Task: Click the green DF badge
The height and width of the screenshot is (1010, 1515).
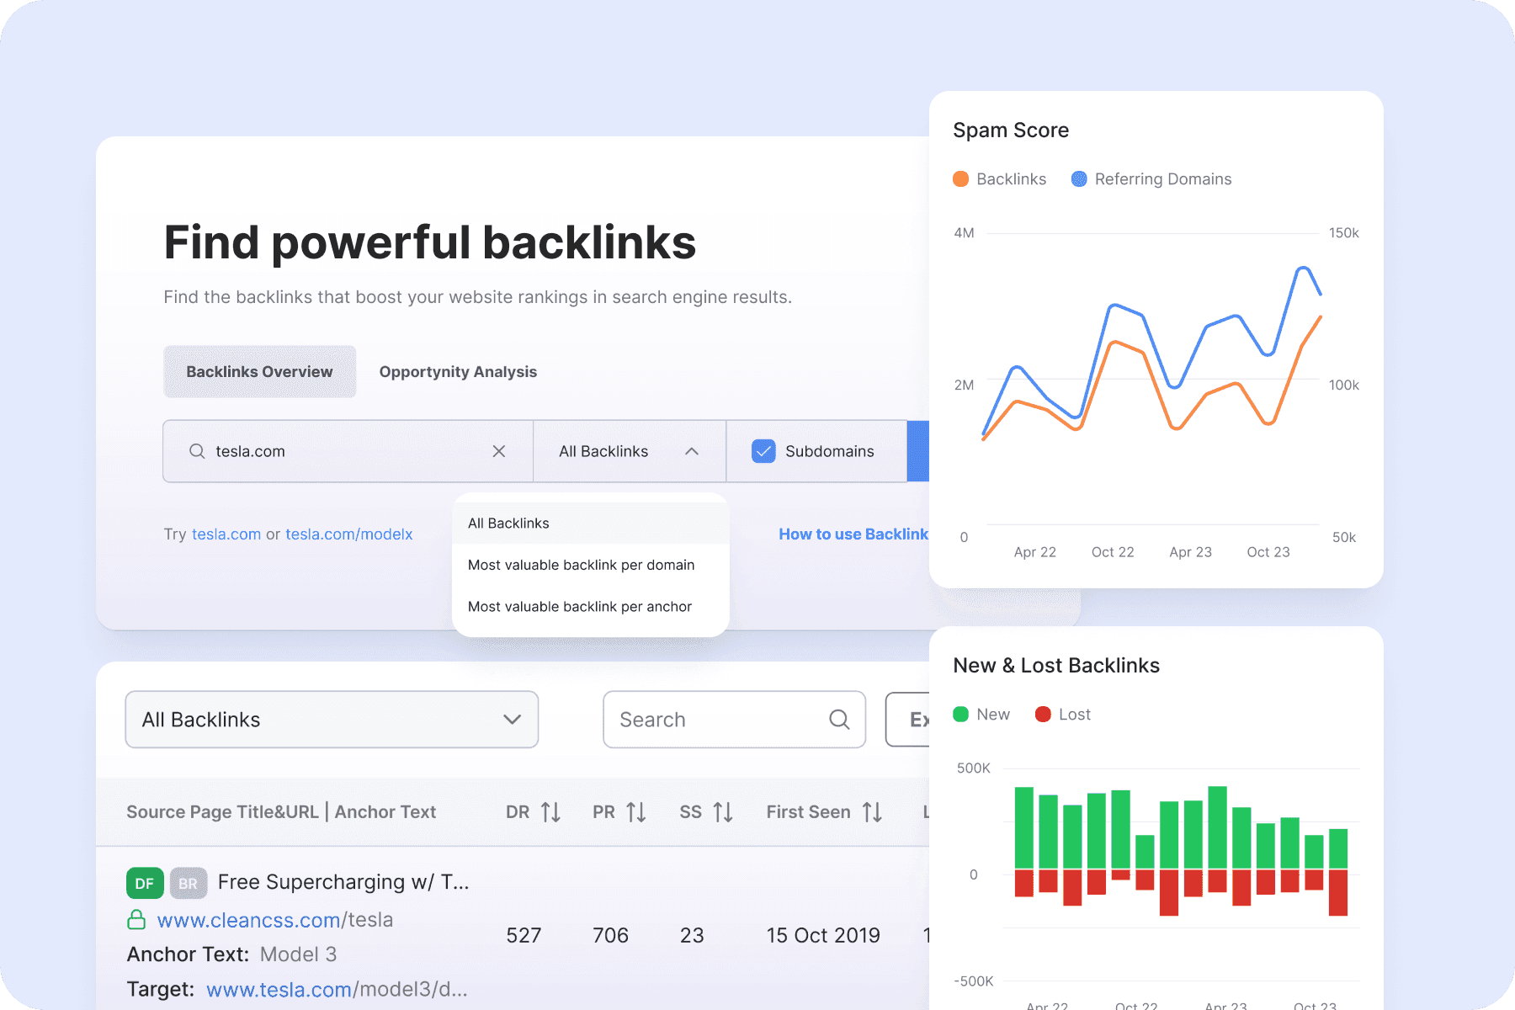Action: click(x=145, y=883)
